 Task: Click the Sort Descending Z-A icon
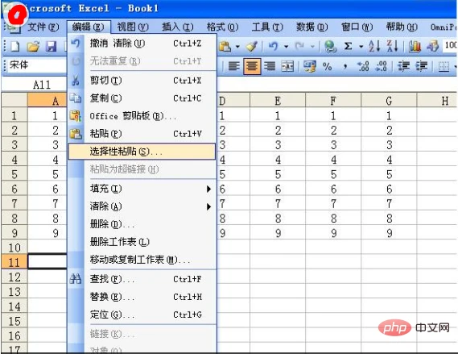point(392,46)
